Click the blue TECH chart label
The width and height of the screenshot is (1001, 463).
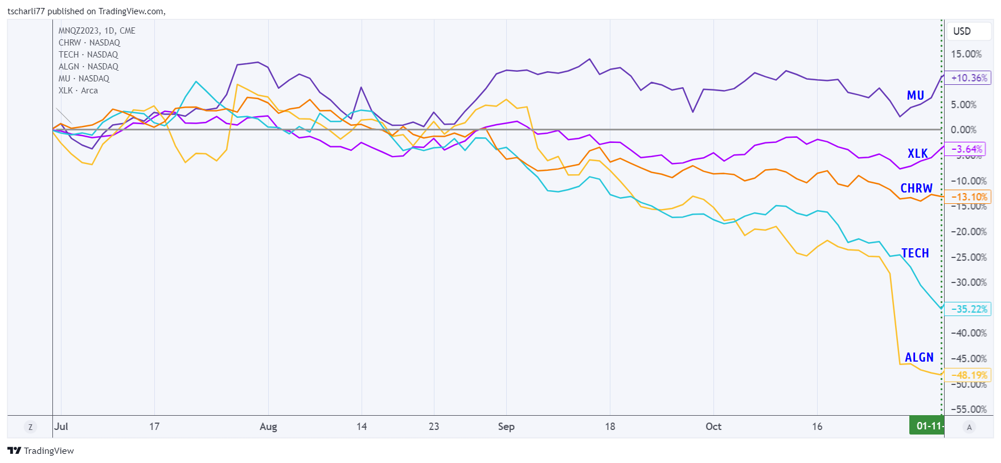click(x=915, y=253)
